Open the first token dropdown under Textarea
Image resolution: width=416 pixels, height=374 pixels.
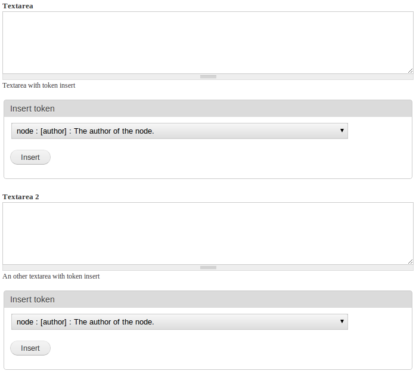(179, 131)
